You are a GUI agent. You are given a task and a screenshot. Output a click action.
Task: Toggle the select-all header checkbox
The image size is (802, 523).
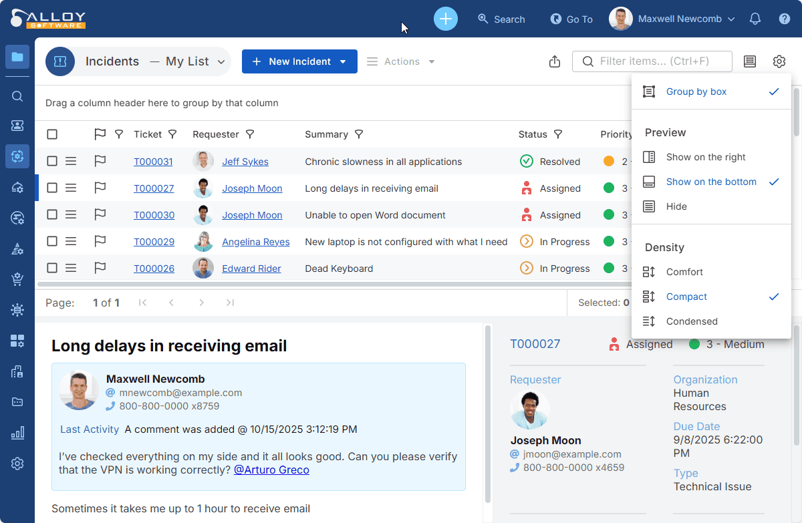click(52, 134)
